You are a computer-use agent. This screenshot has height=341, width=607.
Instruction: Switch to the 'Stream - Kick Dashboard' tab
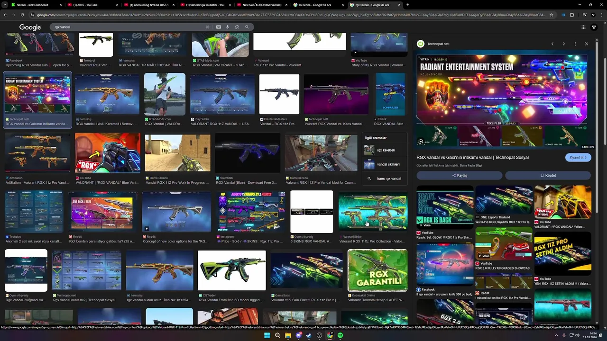(x=36, y=5)
